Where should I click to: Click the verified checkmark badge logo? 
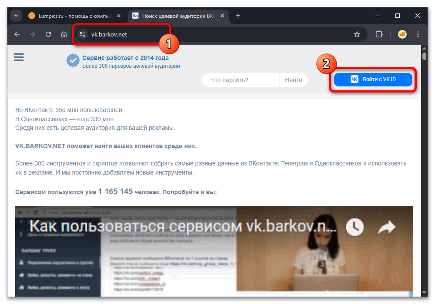coord(73,60)
